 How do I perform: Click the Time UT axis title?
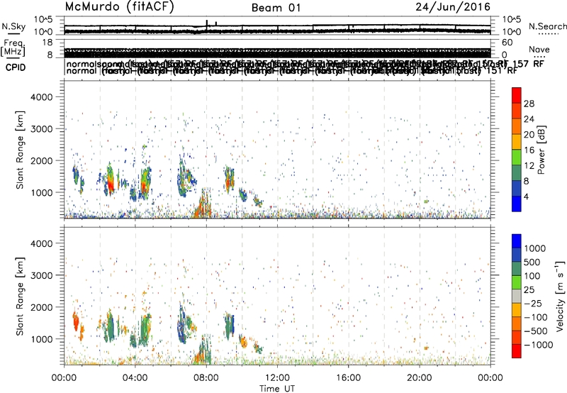point(277,389)
